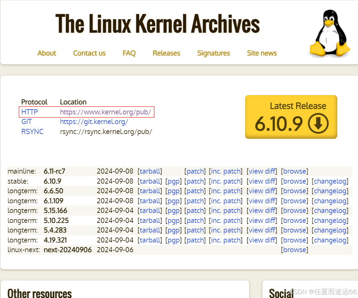
Task: Click the version number 6.11-rc7
Action: 55,171
